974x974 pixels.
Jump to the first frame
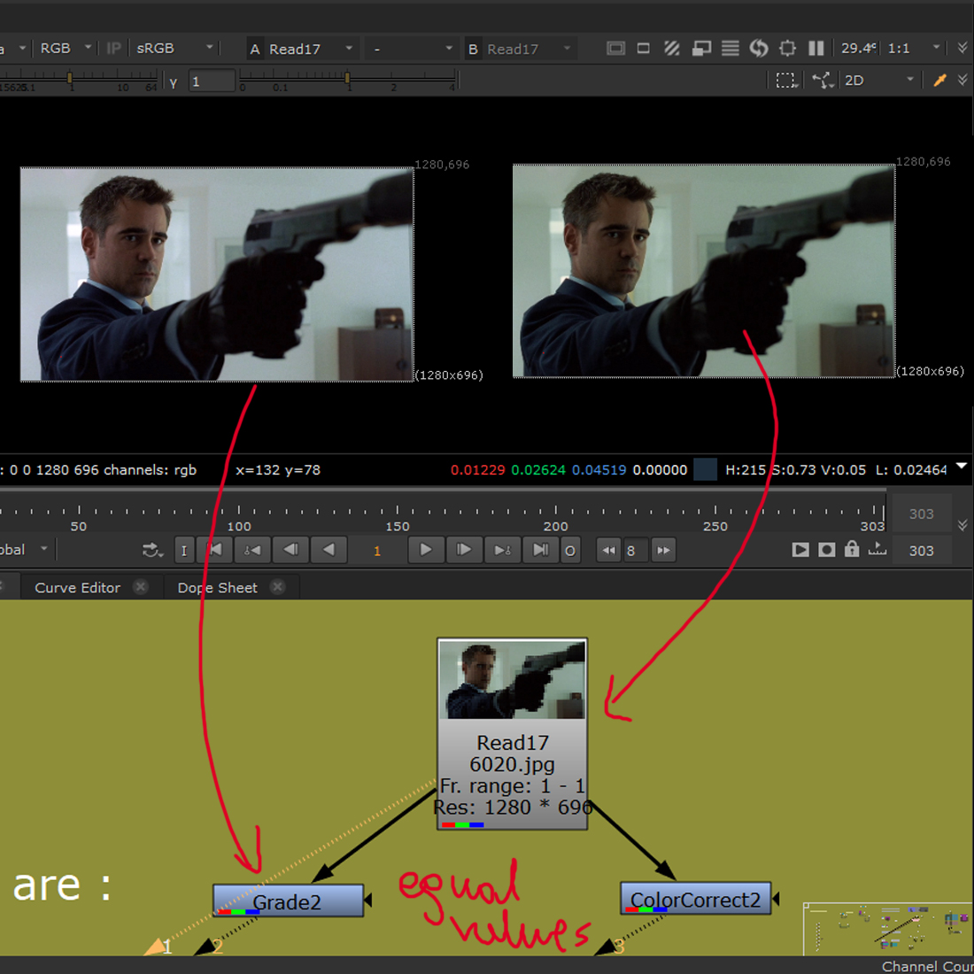pyautogui.click(x=215, y=551)
